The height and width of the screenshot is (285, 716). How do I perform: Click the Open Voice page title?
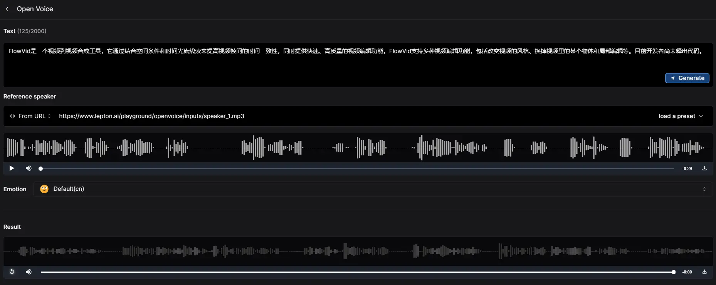[35, 9]
